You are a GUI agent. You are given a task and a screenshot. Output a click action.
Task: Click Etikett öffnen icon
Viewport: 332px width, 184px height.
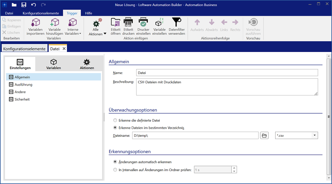tap(115, 23)
